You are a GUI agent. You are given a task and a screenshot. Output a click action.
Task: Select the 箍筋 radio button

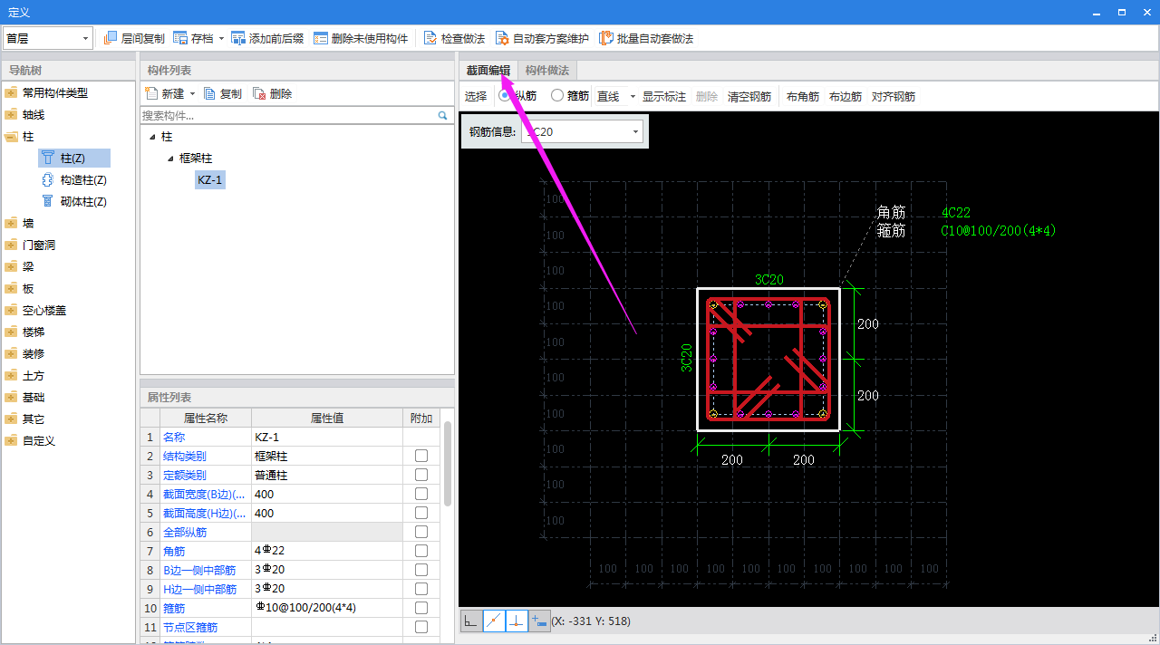[x=557, y=95]
